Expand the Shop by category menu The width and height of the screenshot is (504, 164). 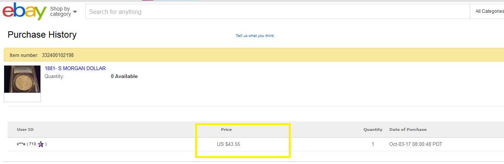[x=63, y=11]
